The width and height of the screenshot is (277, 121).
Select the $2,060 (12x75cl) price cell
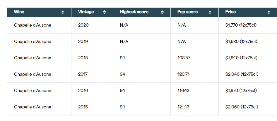[x=242, y=107]
